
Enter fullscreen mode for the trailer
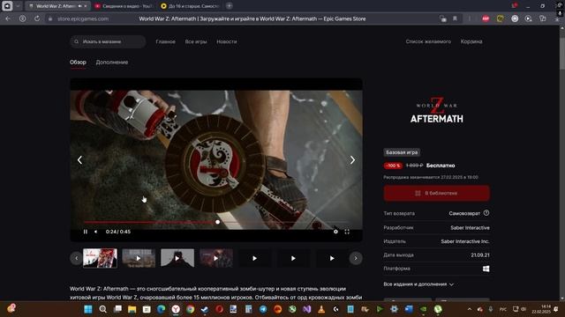click(x=347, y=232)
